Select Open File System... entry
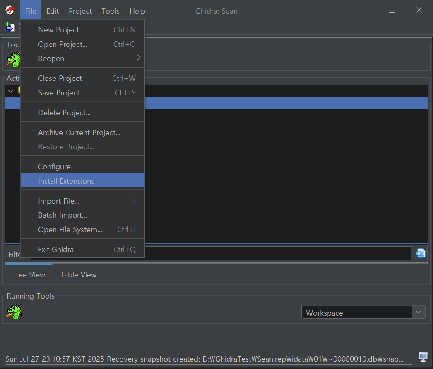 [82, 230]
